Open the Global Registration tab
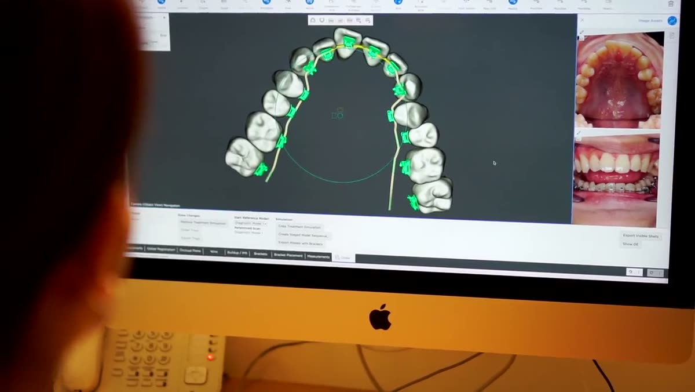 click(161, 249)
